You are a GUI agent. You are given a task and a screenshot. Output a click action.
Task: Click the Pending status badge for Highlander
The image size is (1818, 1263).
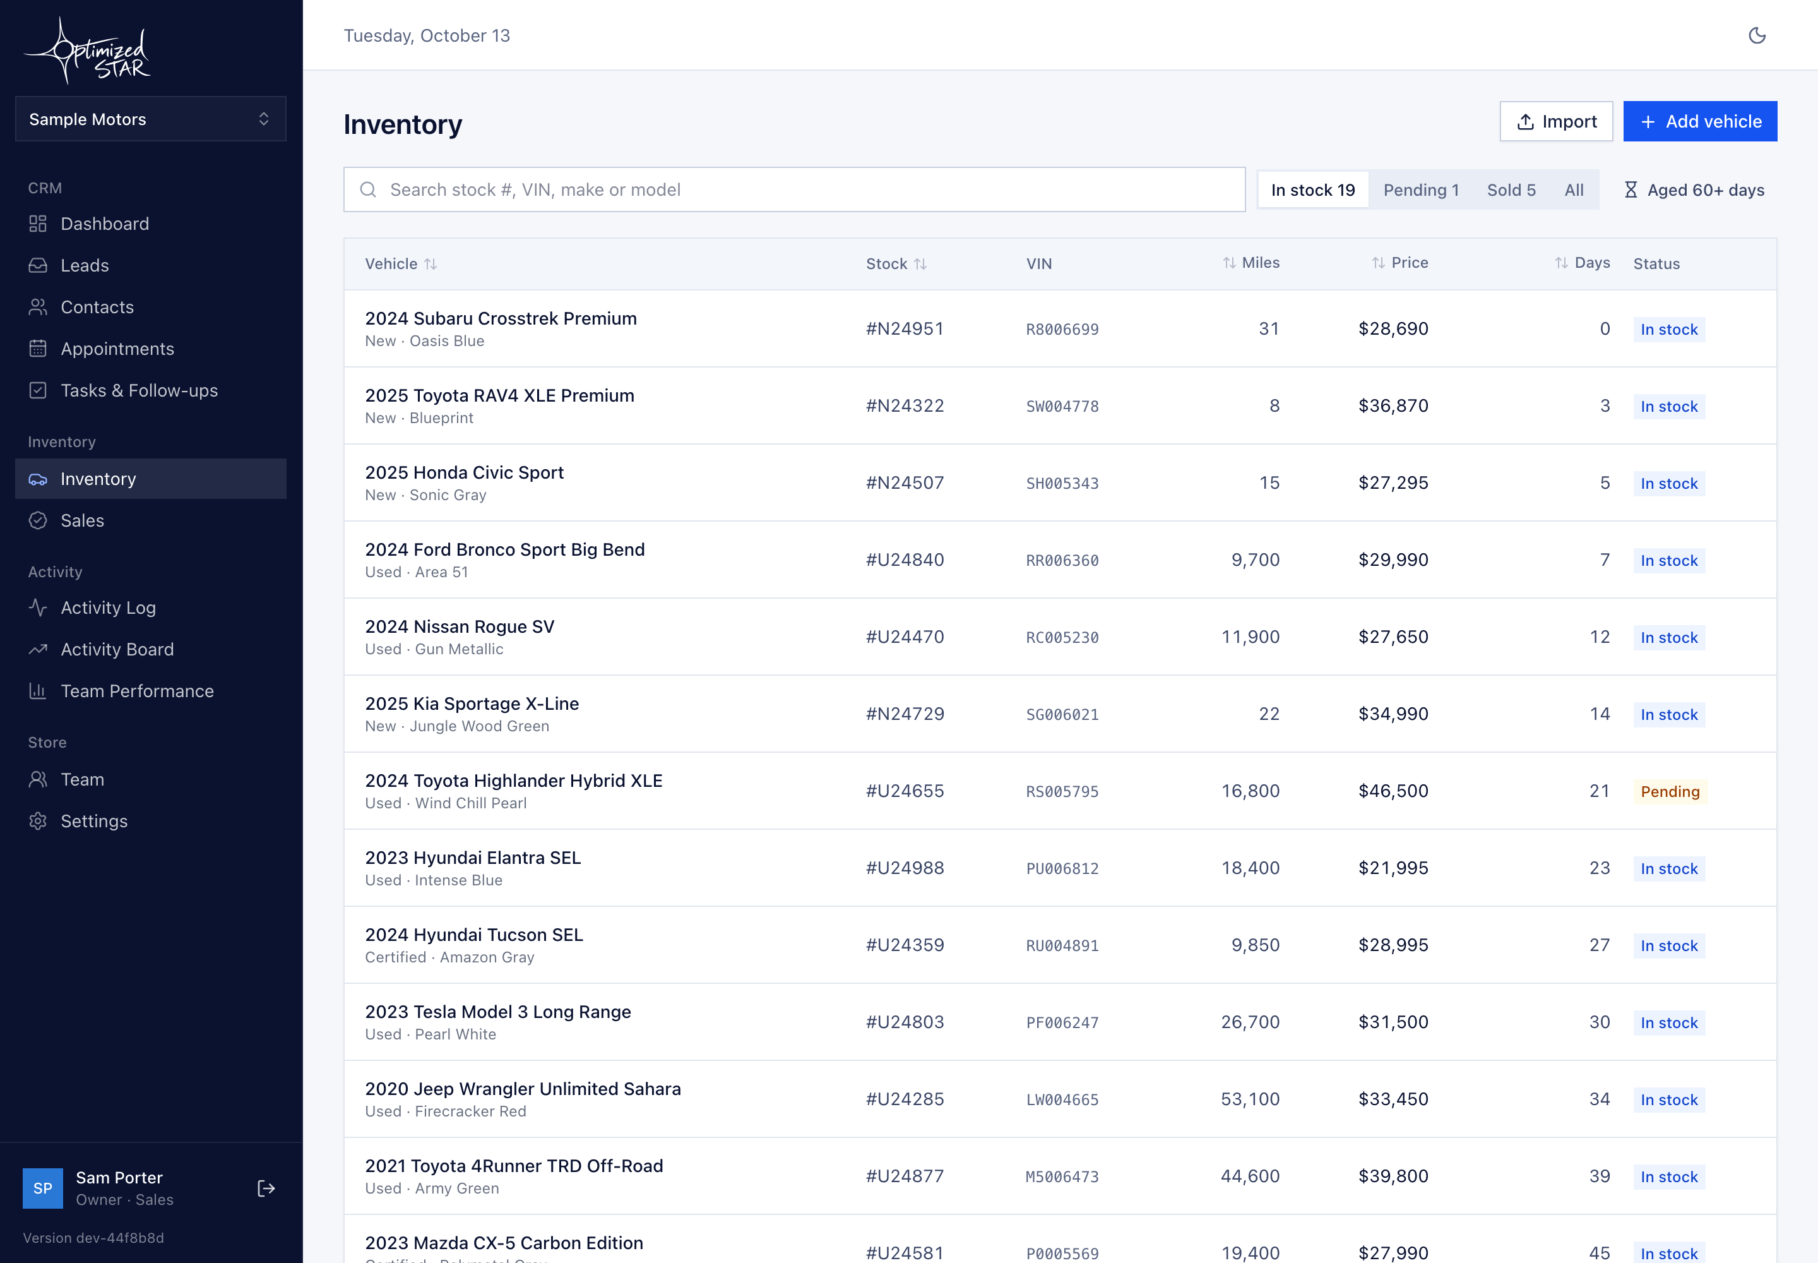[1669, 791]
